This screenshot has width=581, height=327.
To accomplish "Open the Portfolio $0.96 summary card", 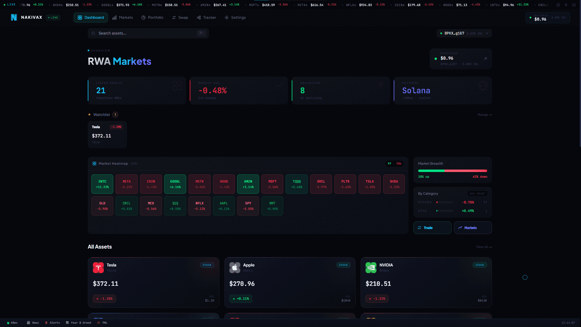I will tap(461, 59).
